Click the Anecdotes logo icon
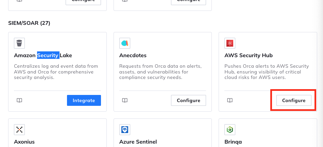 pos(125,43)
